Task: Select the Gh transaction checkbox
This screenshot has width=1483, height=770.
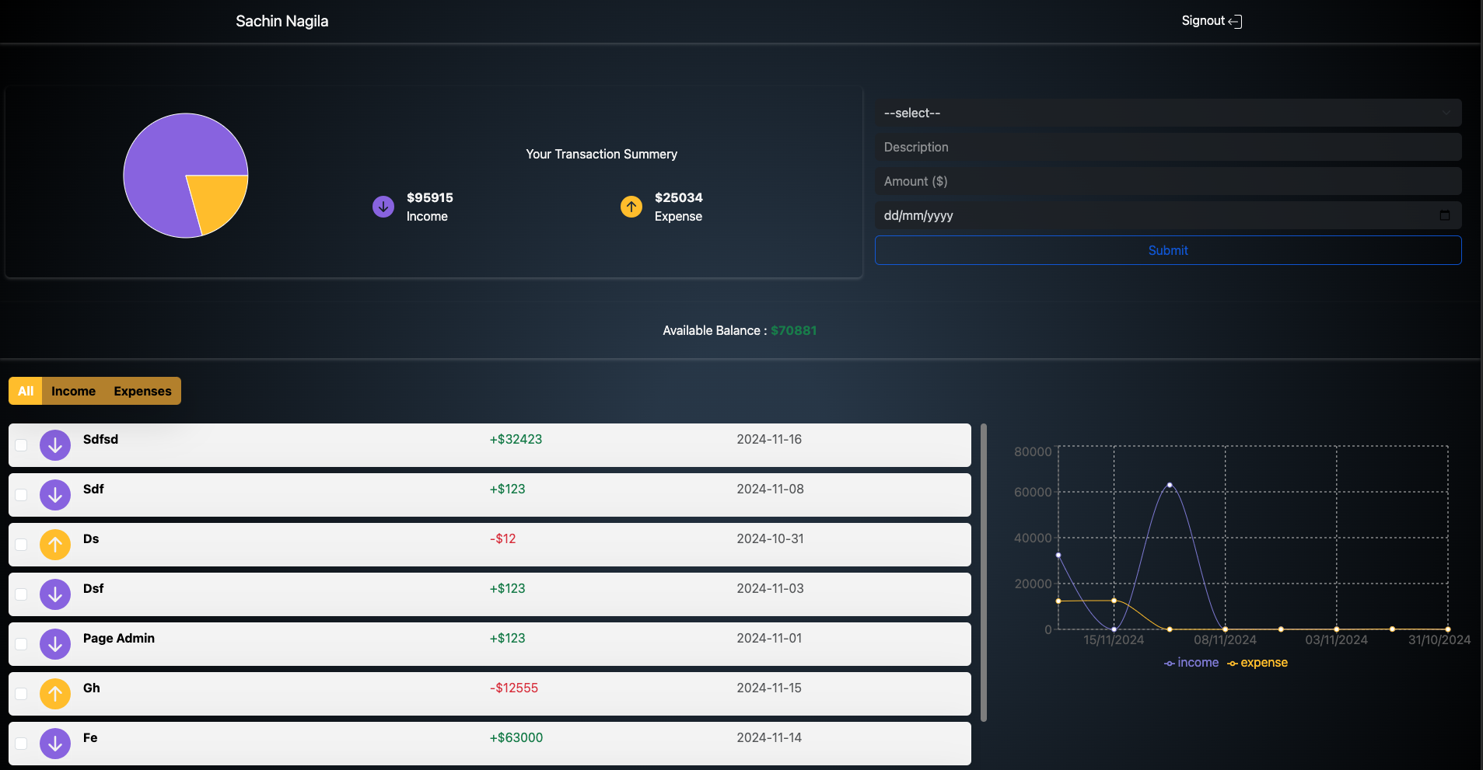Action: tap(22, 694)
